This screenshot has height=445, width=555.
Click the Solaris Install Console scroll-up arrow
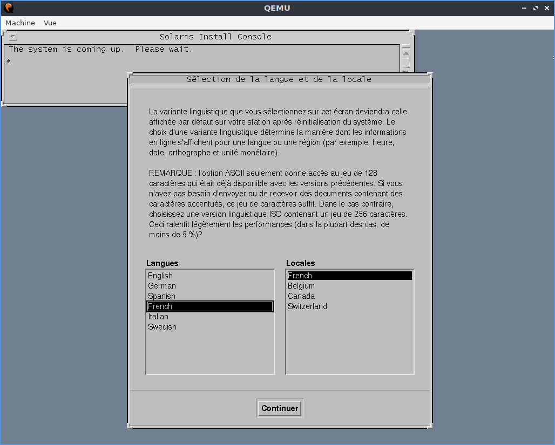406,53
